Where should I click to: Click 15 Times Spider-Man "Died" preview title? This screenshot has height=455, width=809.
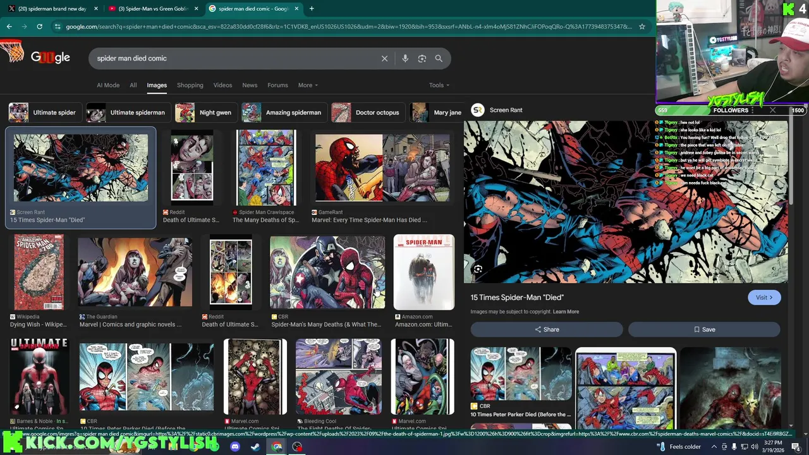[x=517, y=297]
